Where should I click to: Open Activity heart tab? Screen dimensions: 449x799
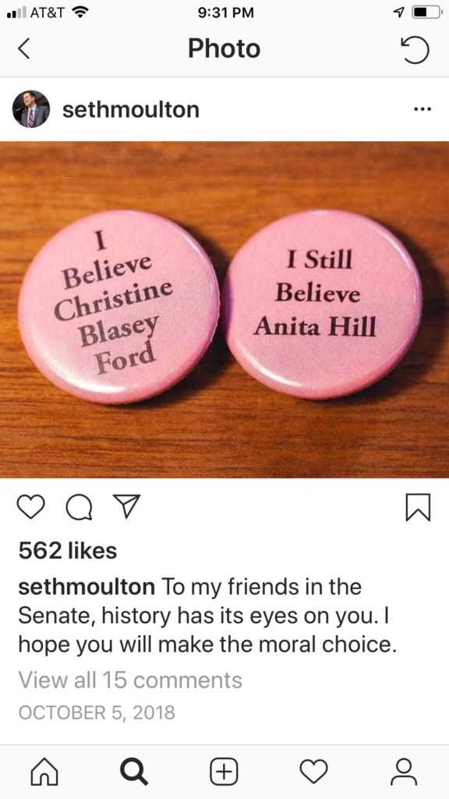coord(313,772)
